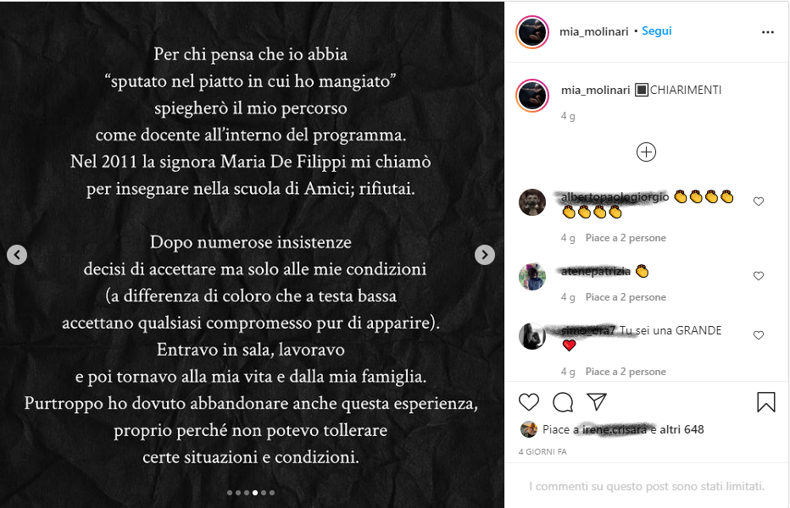Save the post with the bookmark icon
The width and height of the screenshot is (790, 508).
pos(765,402)
